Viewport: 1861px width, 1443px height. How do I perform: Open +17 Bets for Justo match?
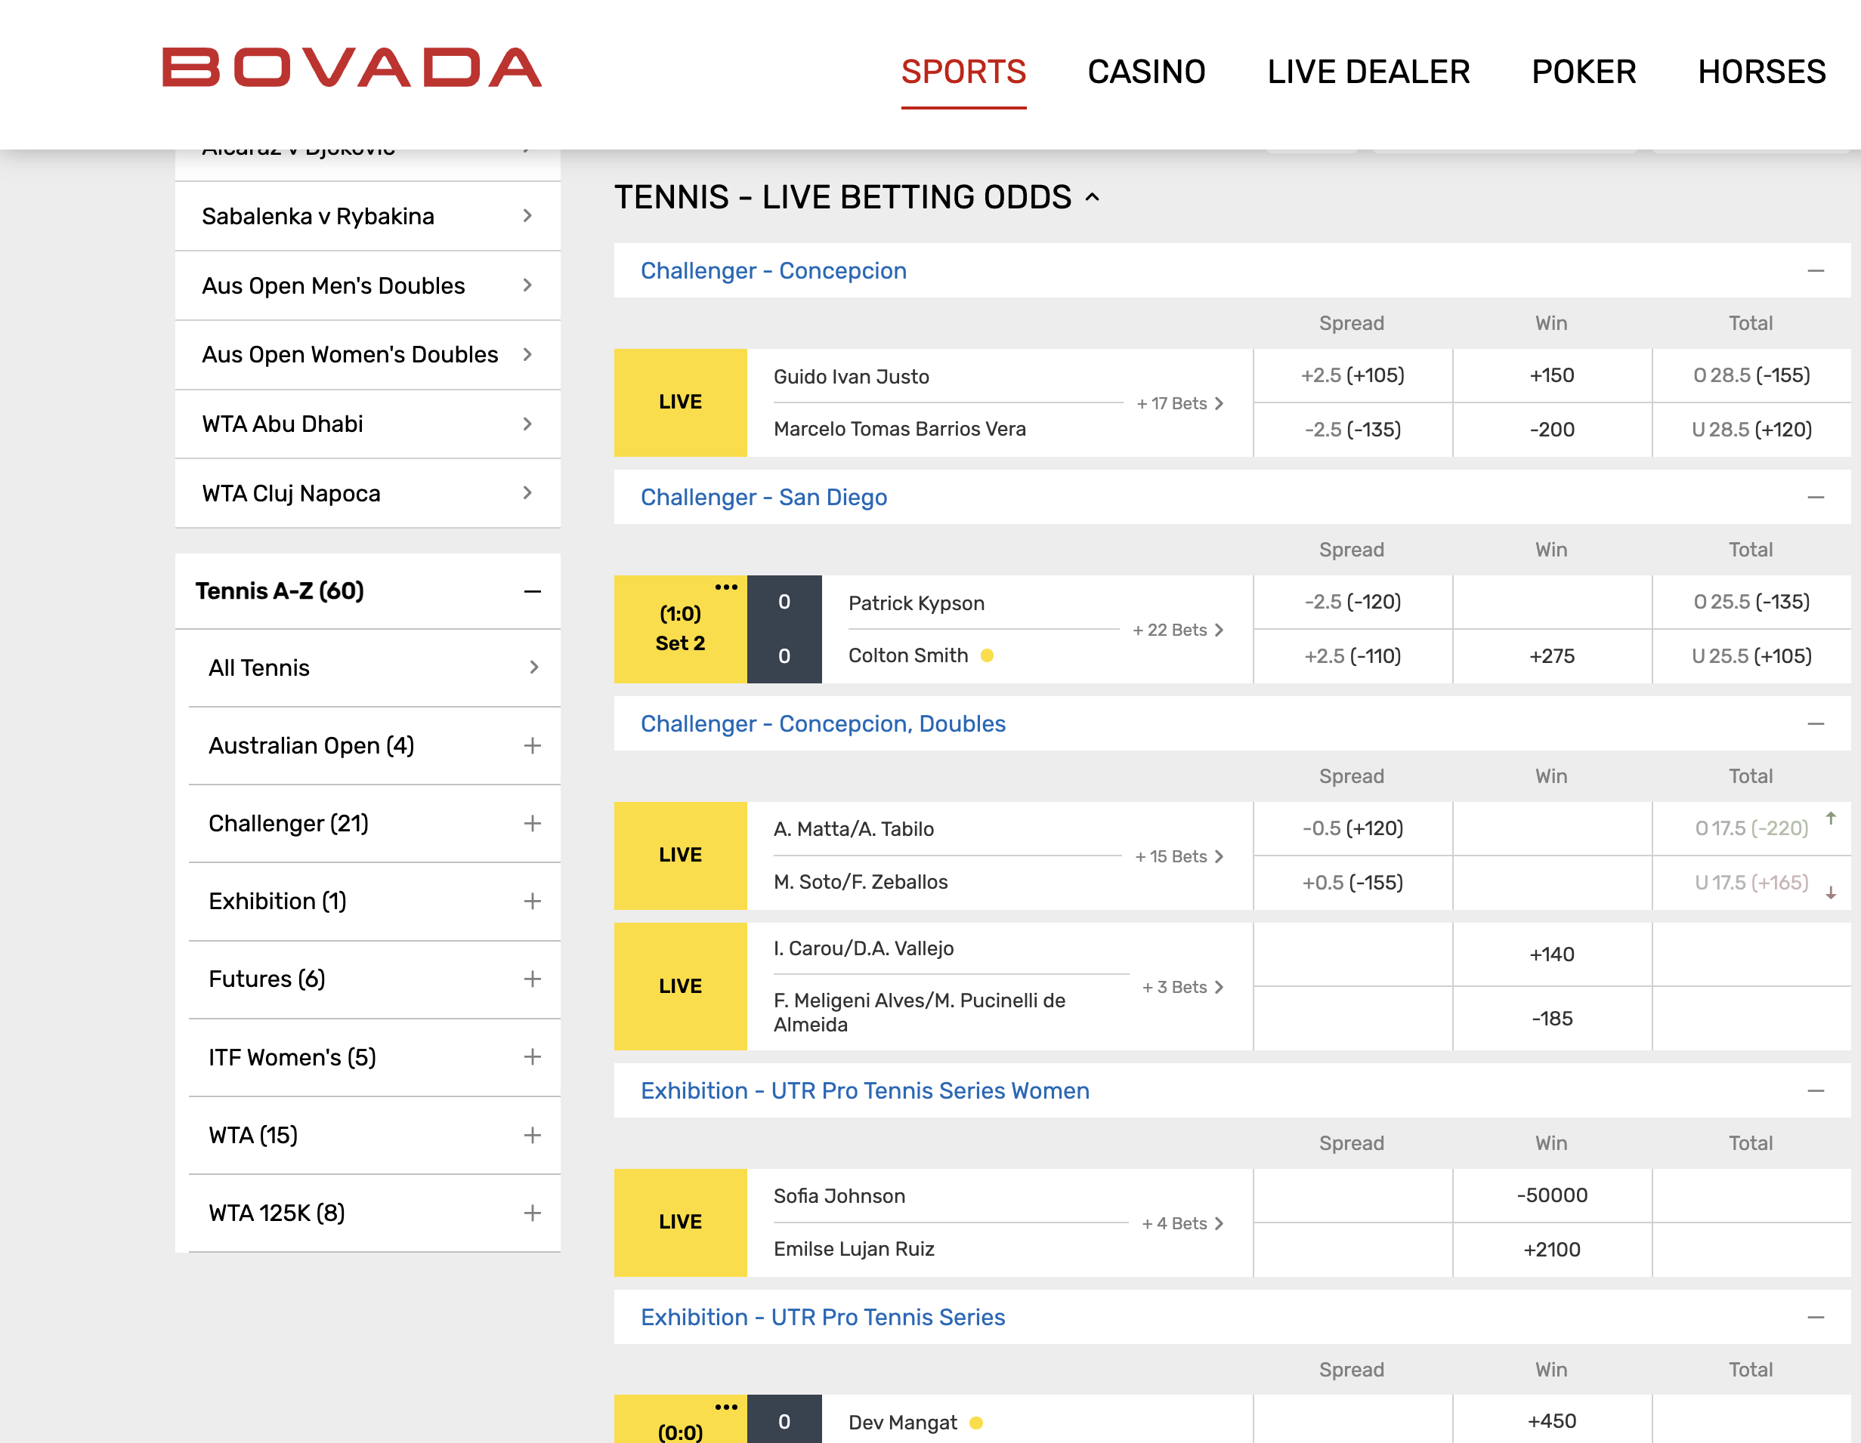tap(1180, 403)
